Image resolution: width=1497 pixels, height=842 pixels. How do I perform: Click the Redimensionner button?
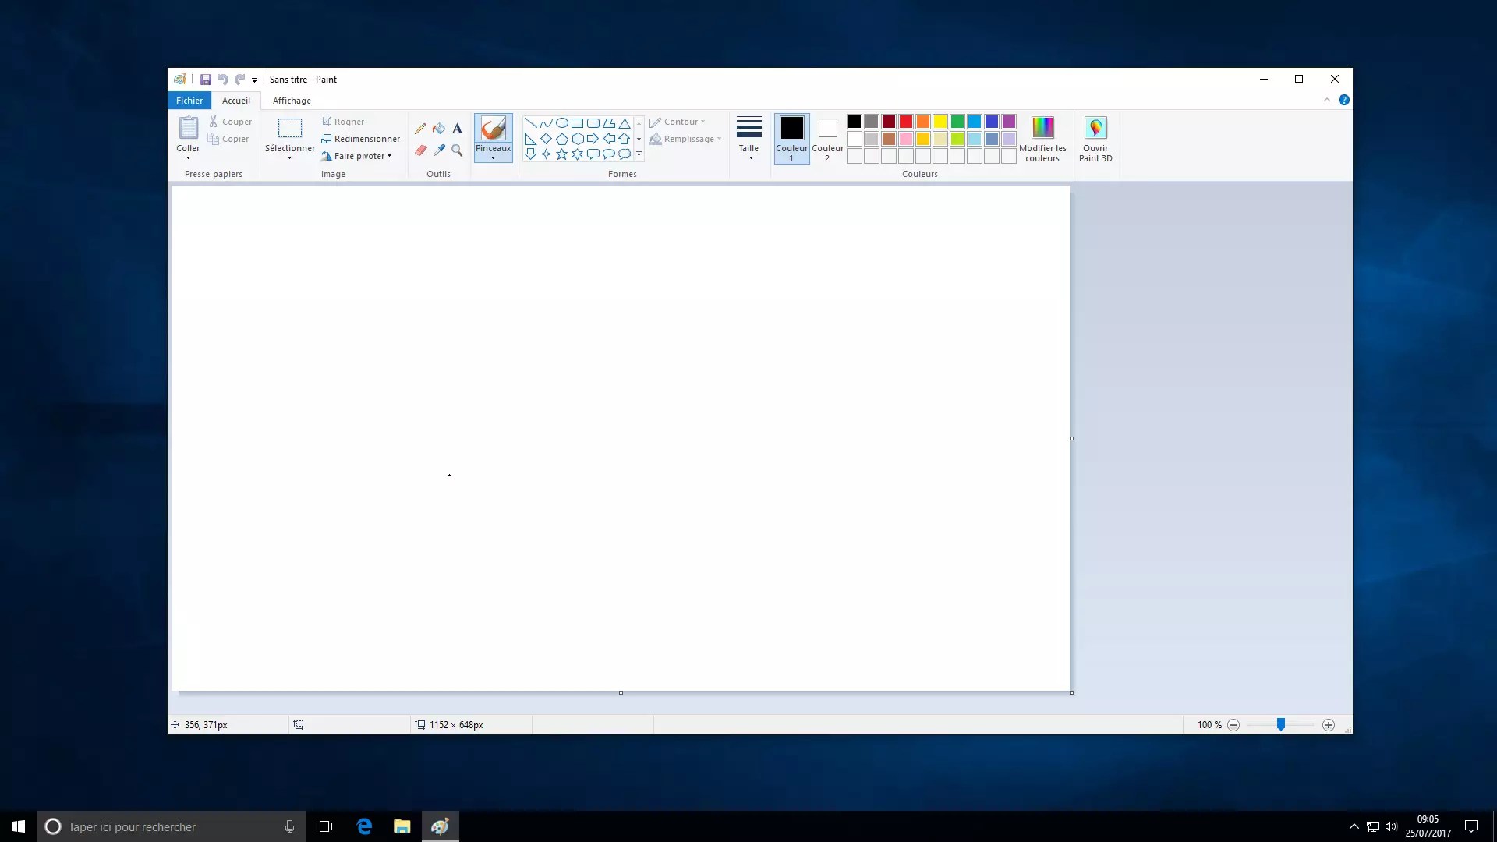tap(361, 139)
